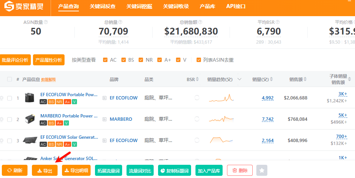Click A+ badge on EF ECOFLOW Solar Generator
This screenshot has width=355, height=178.
[x=67, y=144]
